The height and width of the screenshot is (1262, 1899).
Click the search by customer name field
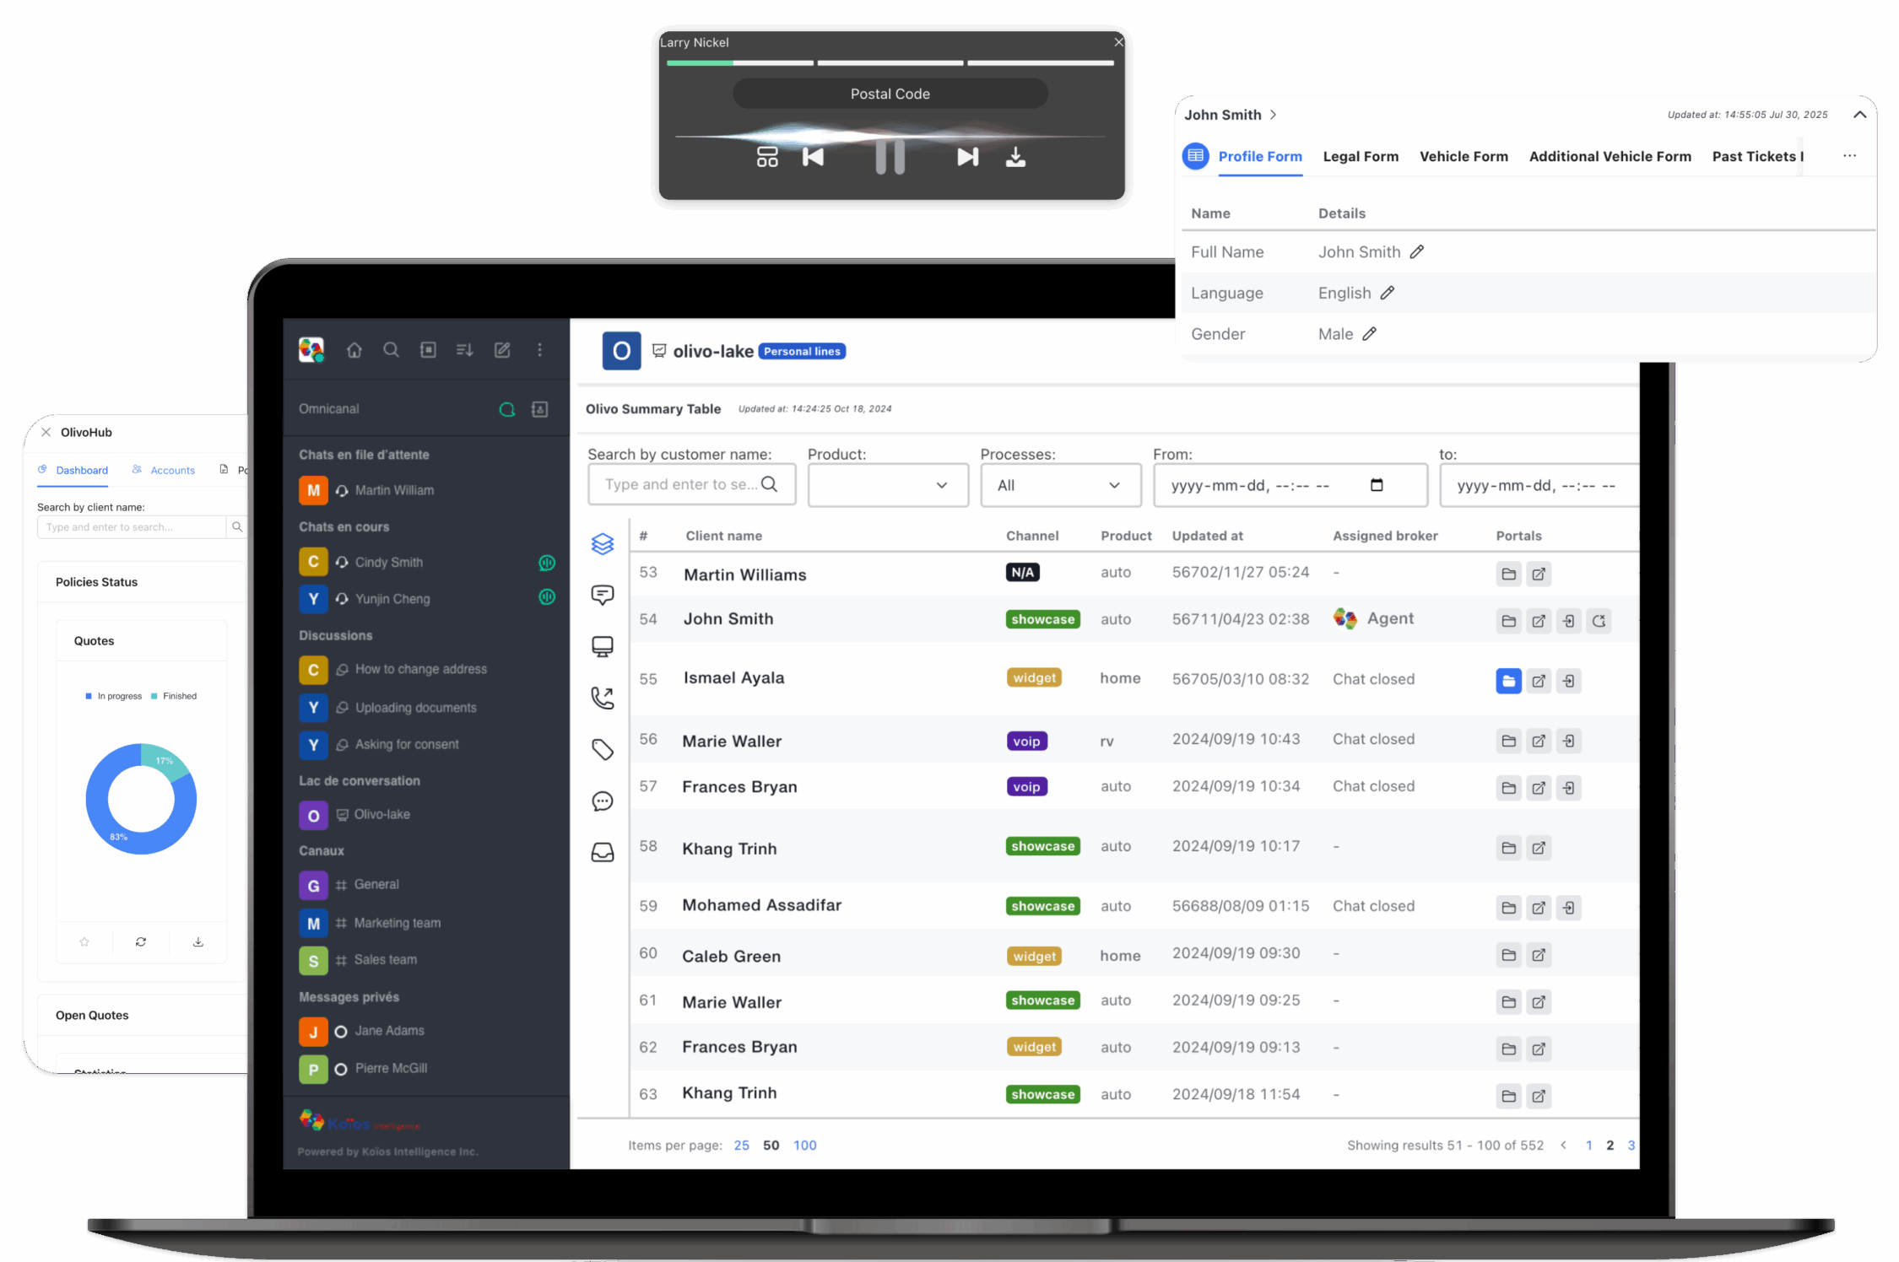[x=679, y=484]
